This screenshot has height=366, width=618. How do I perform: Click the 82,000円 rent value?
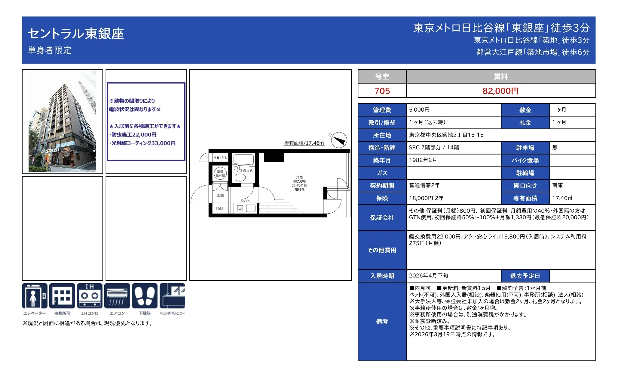click(x=500, y=91)
